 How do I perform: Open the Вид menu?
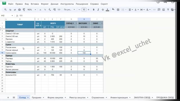click(27, 4)
